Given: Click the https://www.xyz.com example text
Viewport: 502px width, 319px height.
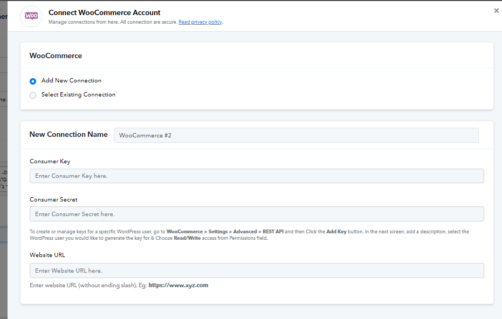Looking at the screenshot, I should click(x=178, y=285).
